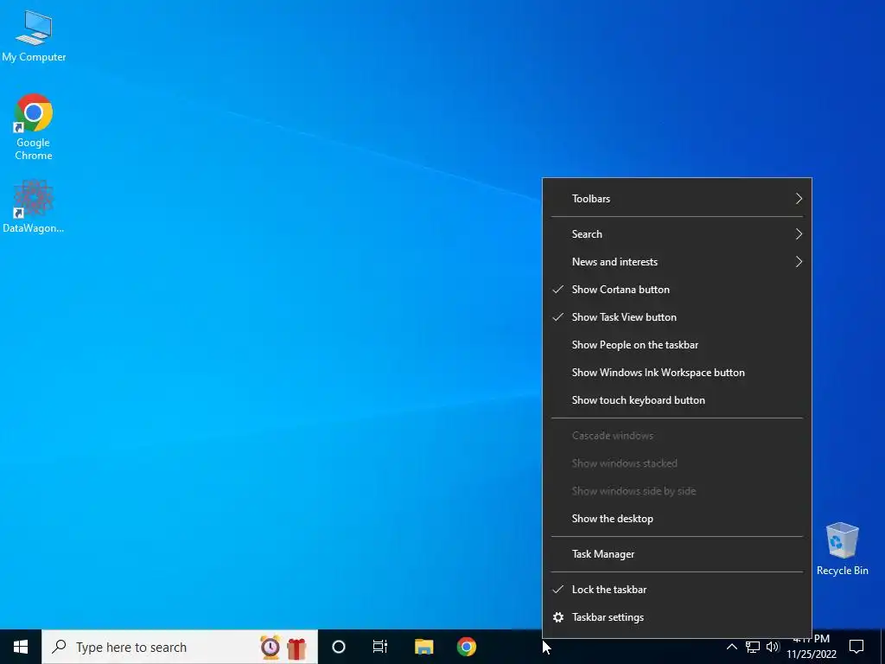Open Task Manager from context menu
Image resolution: width=885 pixels, height=664 pixels.
click(677, 554)
